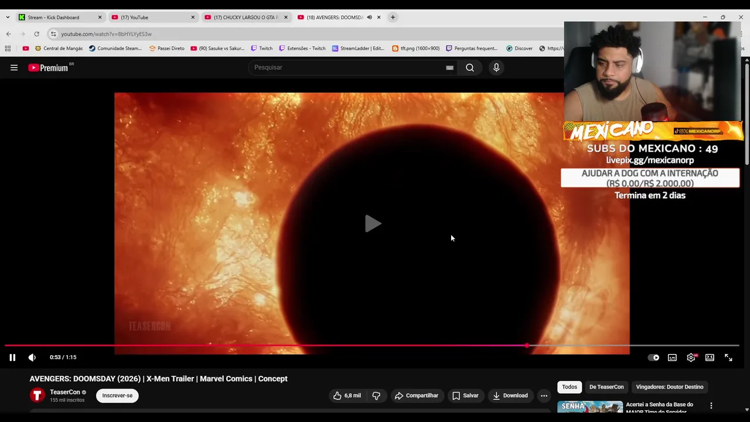The width and height of the screenshot is (750, 422).
Task: Open options menu for recommended video
Action: point(711,406)
